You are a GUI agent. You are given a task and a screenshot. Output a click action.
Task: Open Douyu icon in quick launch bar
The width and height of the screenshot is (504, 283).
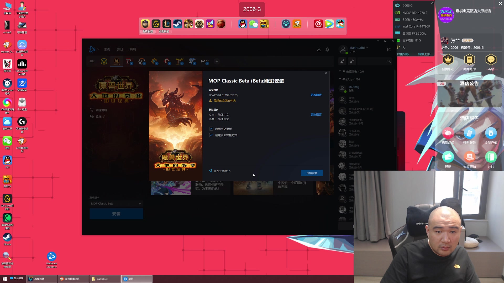coord(297,24)
